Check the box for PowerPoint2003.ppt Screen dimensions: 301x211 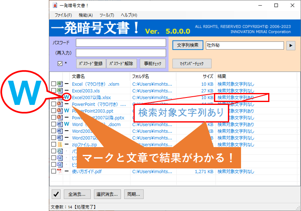pyautogui.click(x=53, y=111)
